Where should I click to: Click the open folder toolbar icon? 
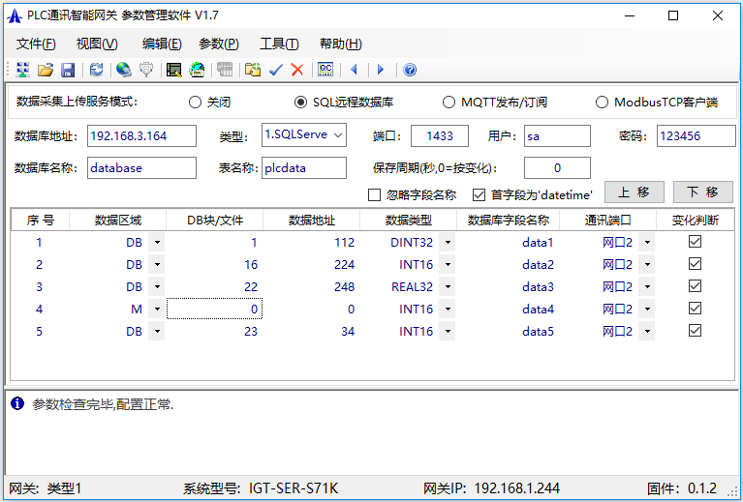[x=45, y=70]
